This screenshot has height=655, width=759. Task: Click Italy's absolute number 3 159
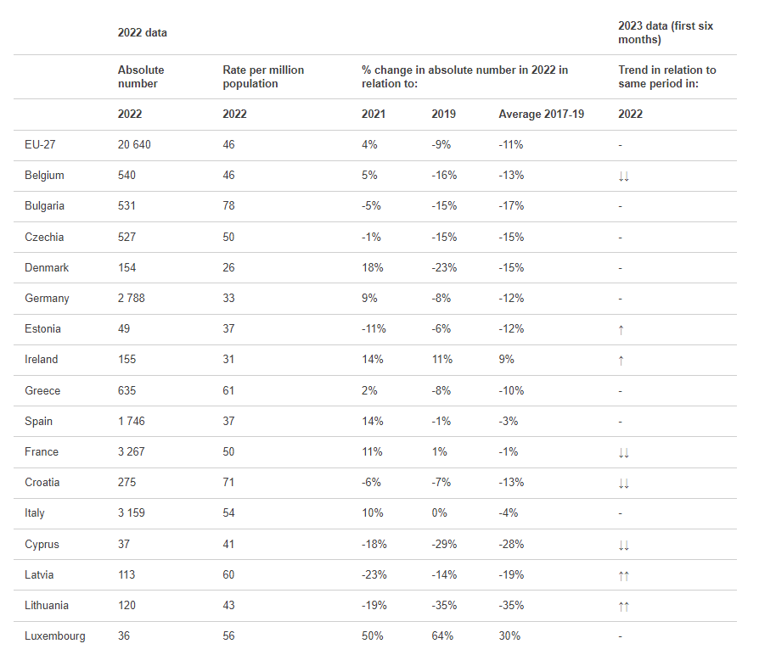click(x=134, y=513)
